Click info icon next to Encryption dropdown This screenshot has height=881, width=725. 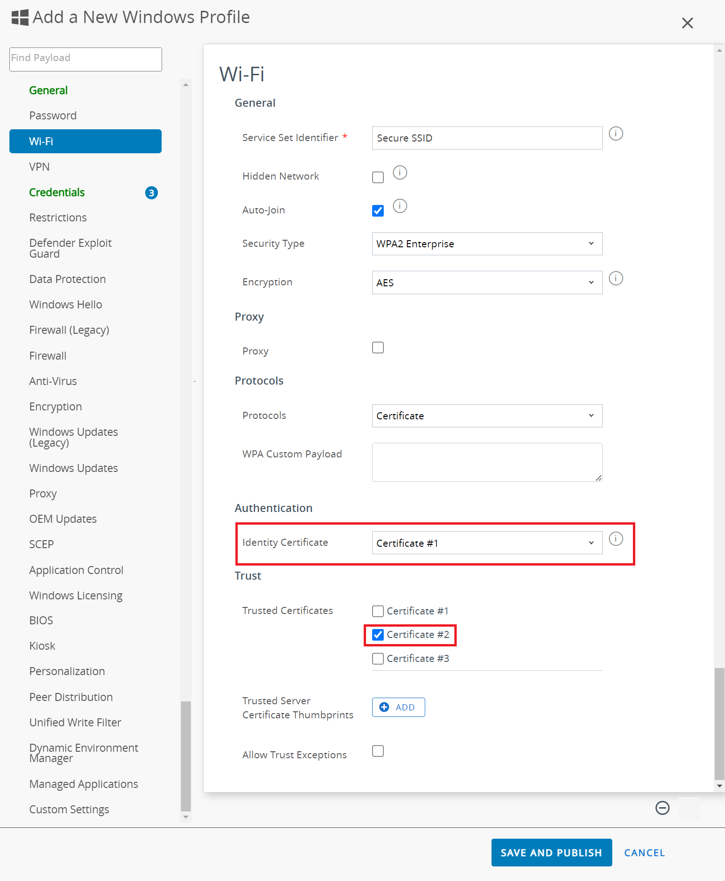coord(616,278)
